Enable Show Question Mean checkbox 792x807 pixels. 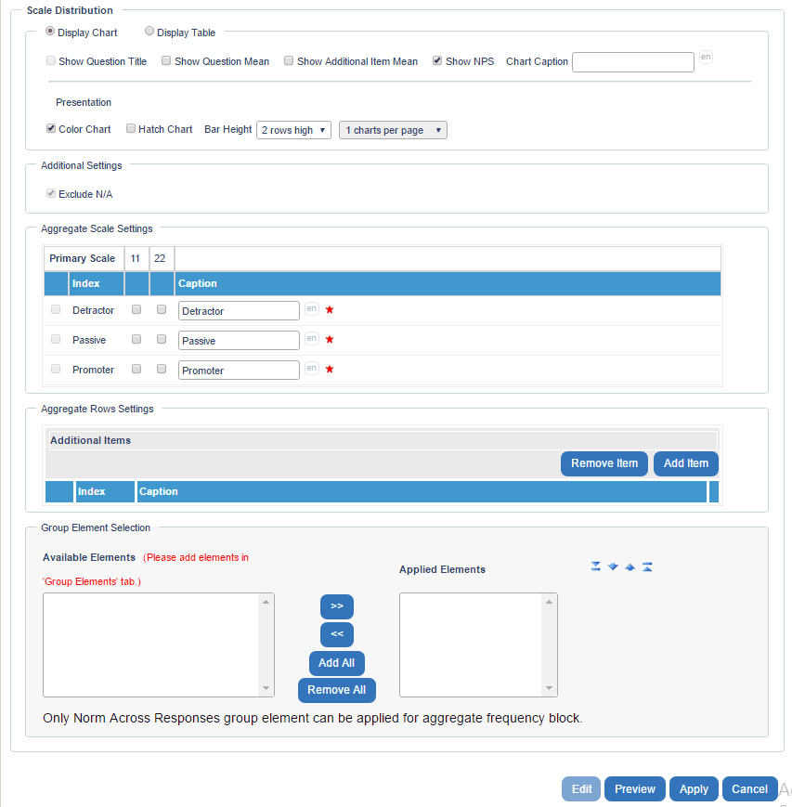click(x=166, y=60)
